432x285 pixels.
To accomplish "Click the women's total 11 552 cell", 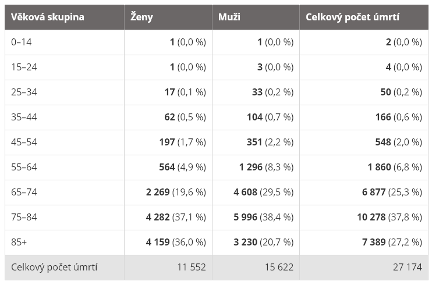I will pos(192,267).
